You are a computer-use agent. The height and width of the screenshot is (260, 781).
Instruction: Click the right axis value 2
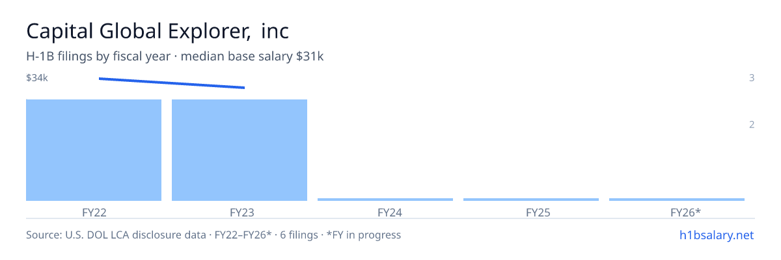[x=752, y=125]
